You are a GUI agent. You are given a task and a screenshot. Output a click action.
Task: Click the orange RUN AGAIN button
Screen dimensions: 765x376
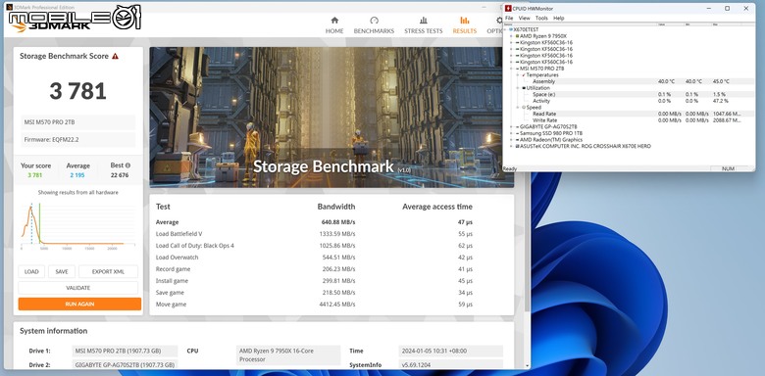pos(79,304)
